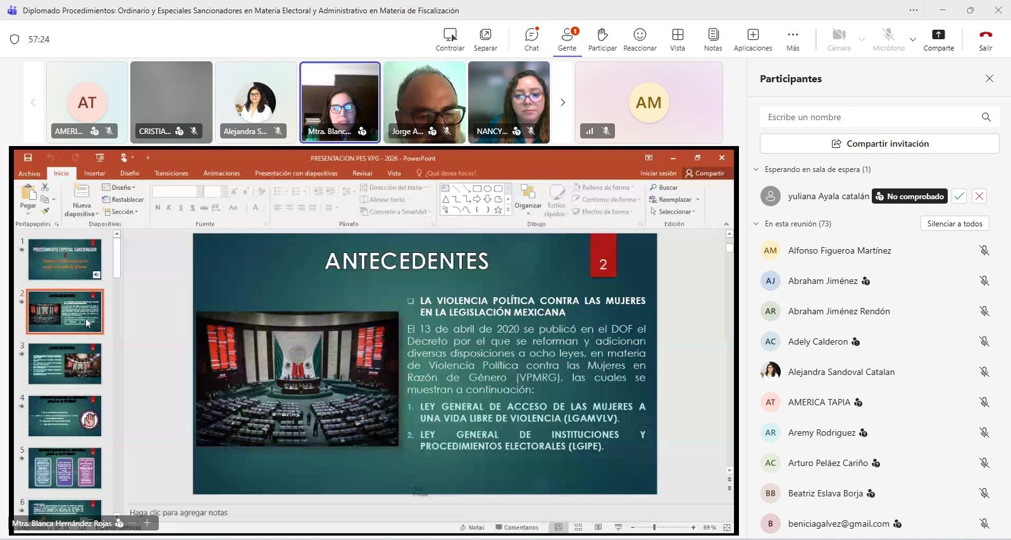Collapse the En esta reunión section

coord(756,224)
